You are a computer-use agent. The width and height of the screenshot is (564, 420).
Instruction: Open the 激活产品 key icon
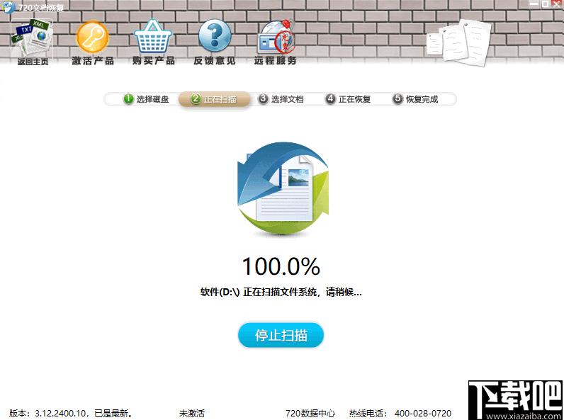point(93,43)
